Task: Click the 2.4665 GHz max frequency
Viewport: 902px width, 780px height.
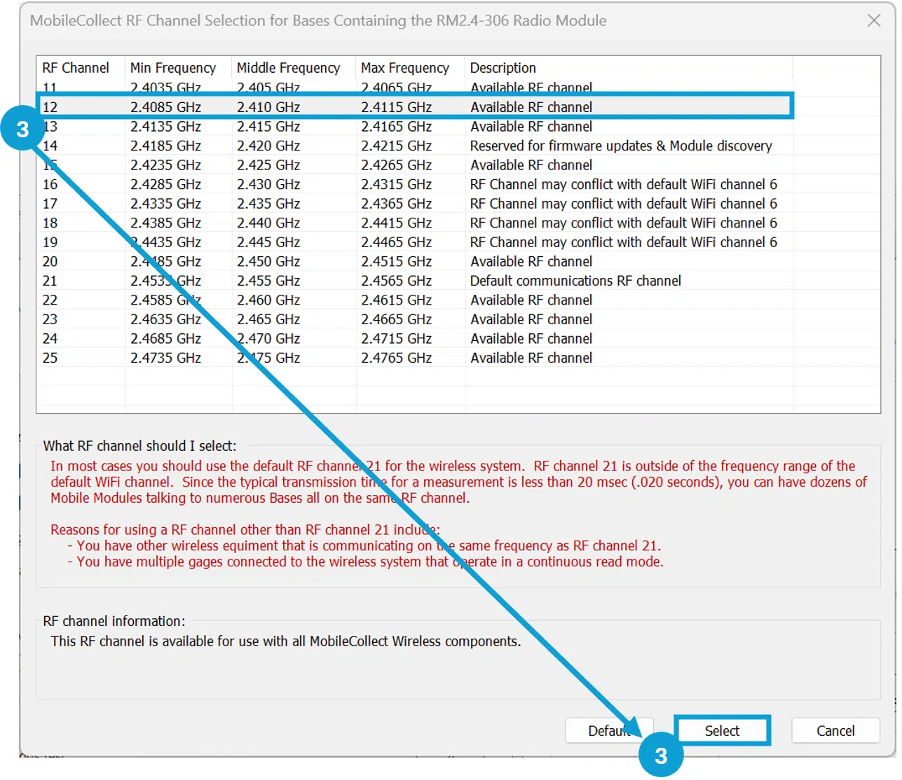Action: [396, 319]
